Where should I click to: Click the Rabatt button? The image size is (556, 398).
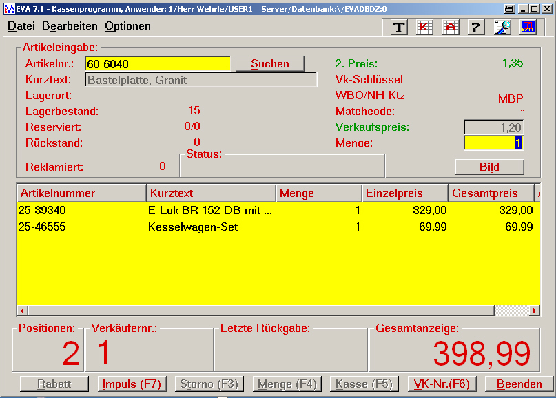pos(54,384)
